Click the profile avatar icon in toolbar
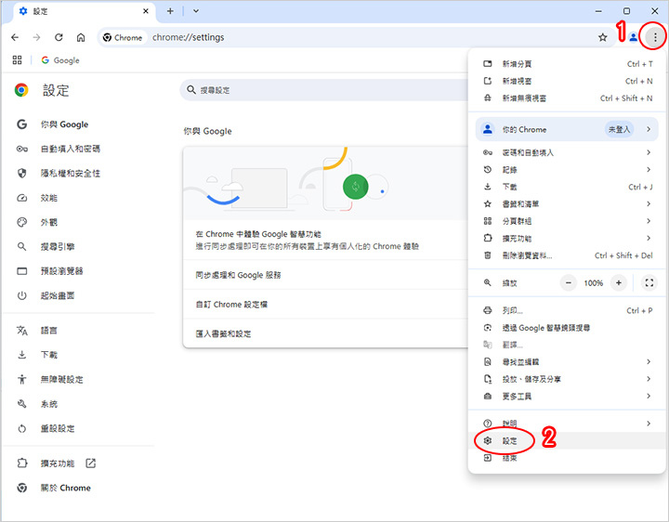The height and width of the screenshot is (522, 669). 634,37
